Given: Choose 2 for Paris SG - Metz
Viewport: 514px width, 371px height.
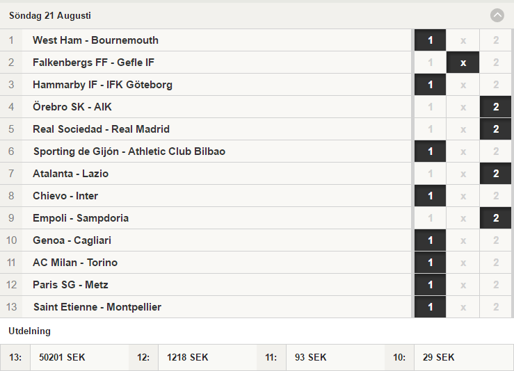Looking at the screenshot, I should point(496,285).
